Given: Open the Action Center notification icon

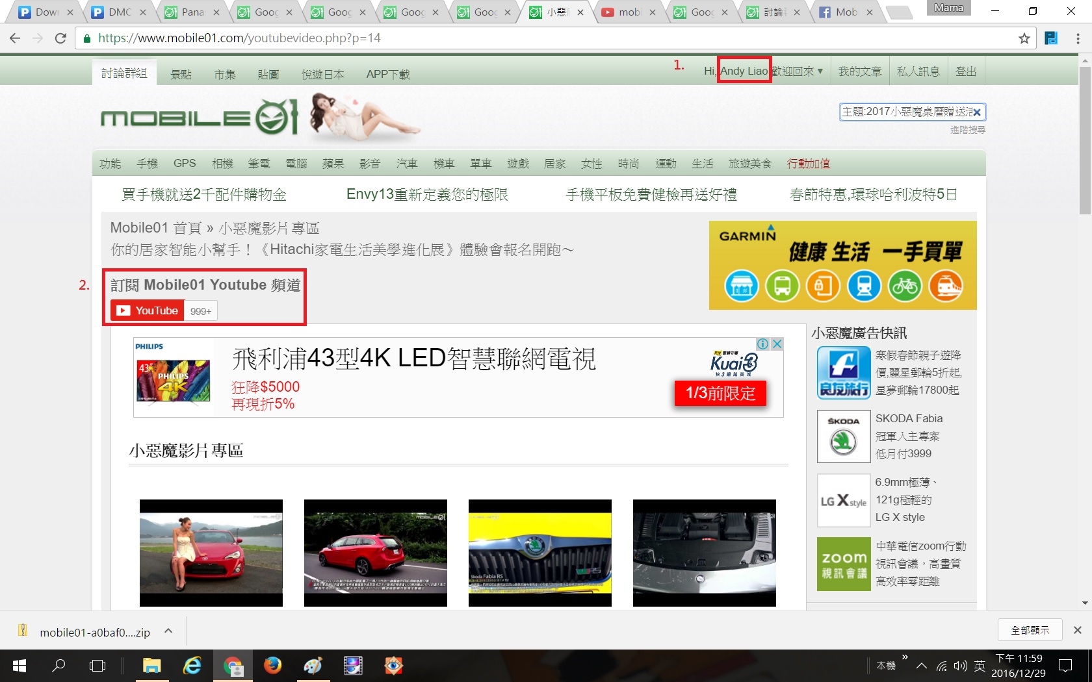Looking at the screenshot, I should [1065, 666].
